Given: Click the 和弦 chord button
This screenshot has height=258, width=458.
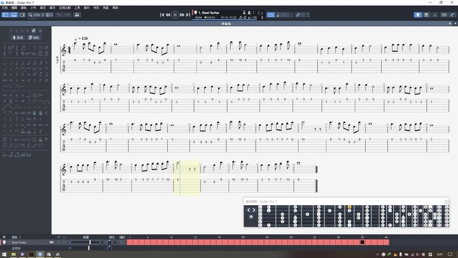Looking at the screenshot, I should [34, 38].
